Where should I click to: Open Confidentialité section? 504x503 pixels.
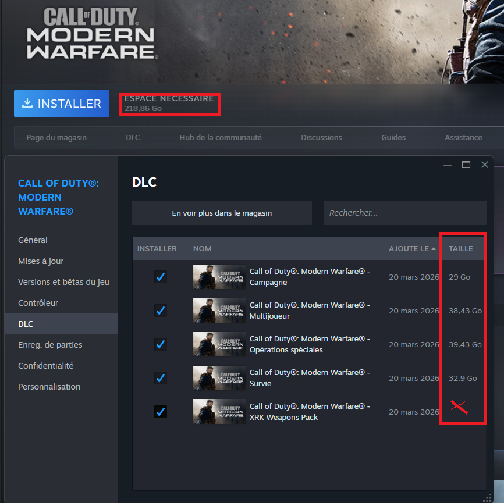[45, 366]
